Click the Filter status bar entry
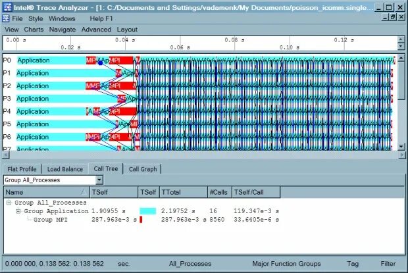This screenshot has height=273, width=408. point(388,264)
